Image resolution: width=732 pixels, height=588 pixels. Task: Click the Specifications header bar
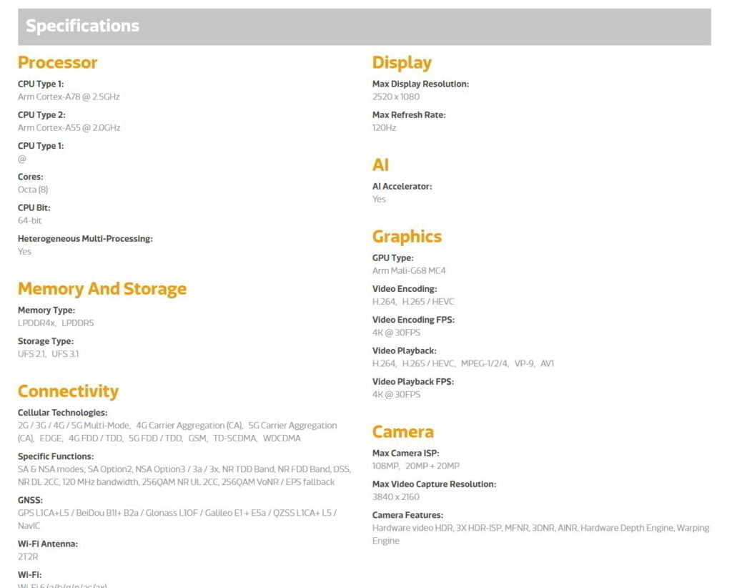point(364,26)
